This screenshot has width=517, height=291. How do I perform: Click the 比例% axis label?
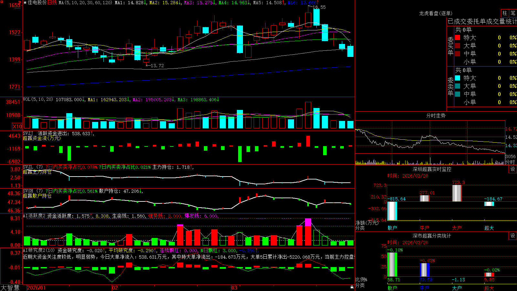click(x=361, y=279)
